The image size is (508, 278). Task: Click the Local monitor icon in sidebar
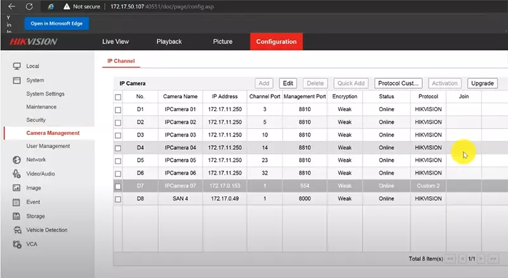click(17, 66)
